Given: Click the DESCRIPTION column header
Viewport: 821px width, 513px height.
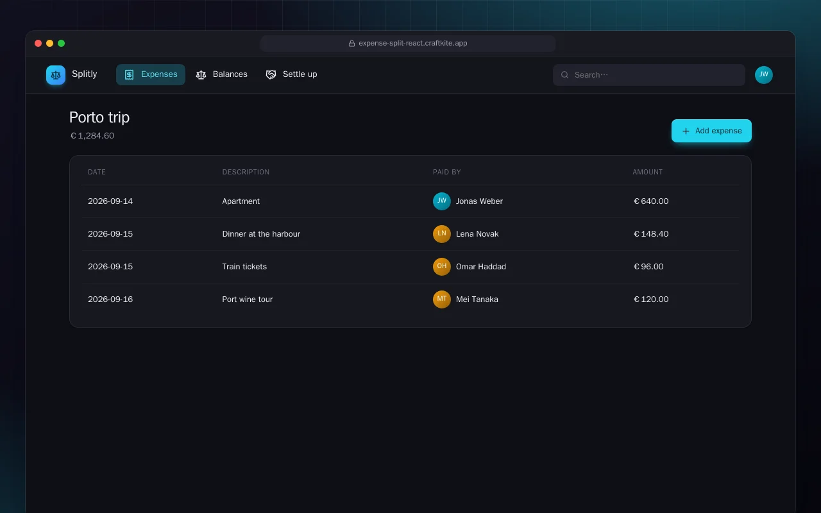Looking at the screenshot, I should tap(246, 172).
